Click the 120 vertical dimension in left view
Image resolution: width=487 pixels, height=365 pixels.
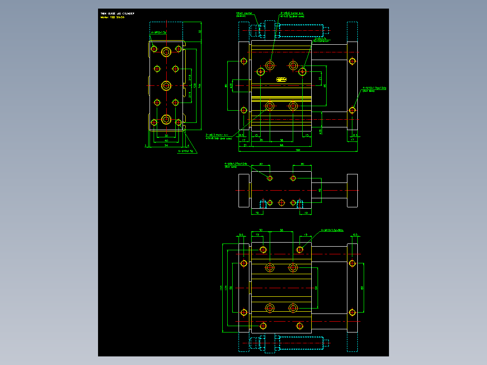click(x=195, y=85)
